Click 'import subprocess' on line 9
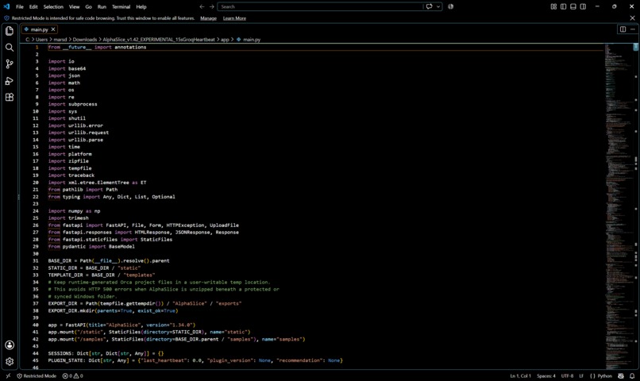The height and width of the screenshot is (381, 640). (72, 104)
